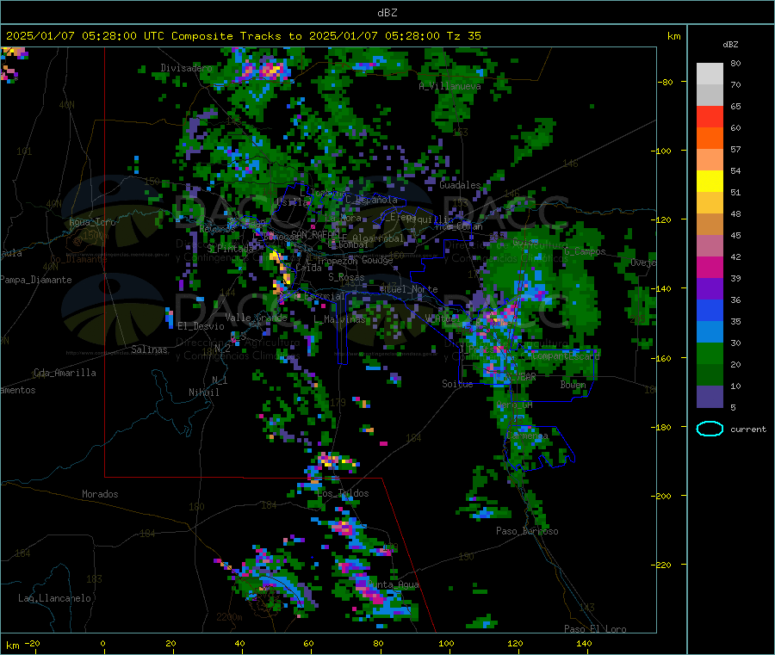Screen dimensions: 775x655
Task: Click the 'Lag.Llancanelo' map label
Action: [x=54, y=599]
